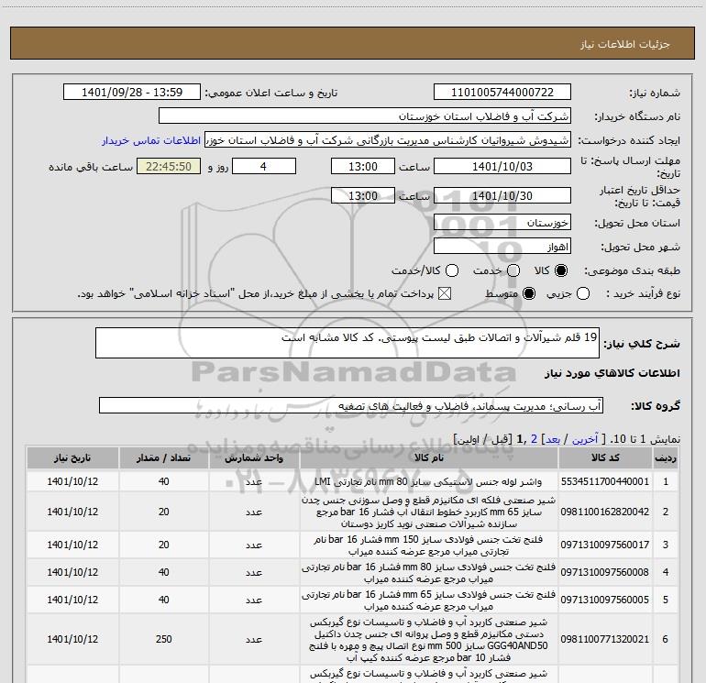Click the تاریخ نیاز column header
Screen dimensions: 706x683
[72, 457]
